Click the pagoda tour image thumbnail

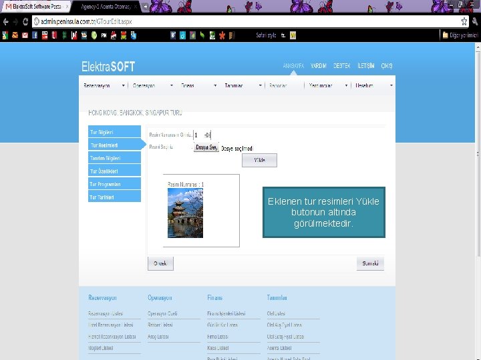185,213
